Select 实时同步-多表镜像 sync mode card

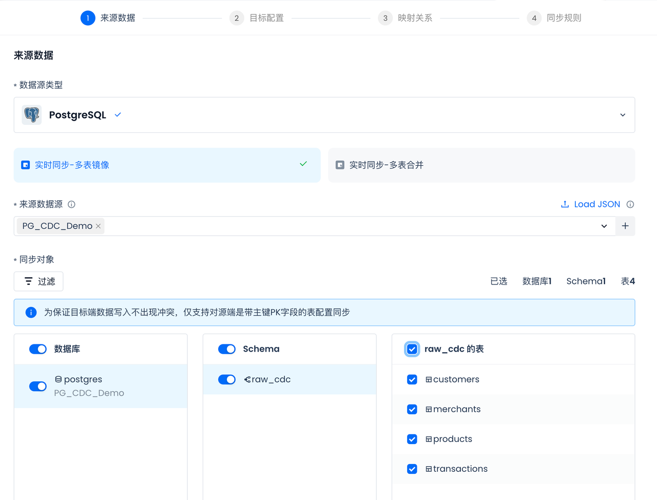tap(167, 165)
